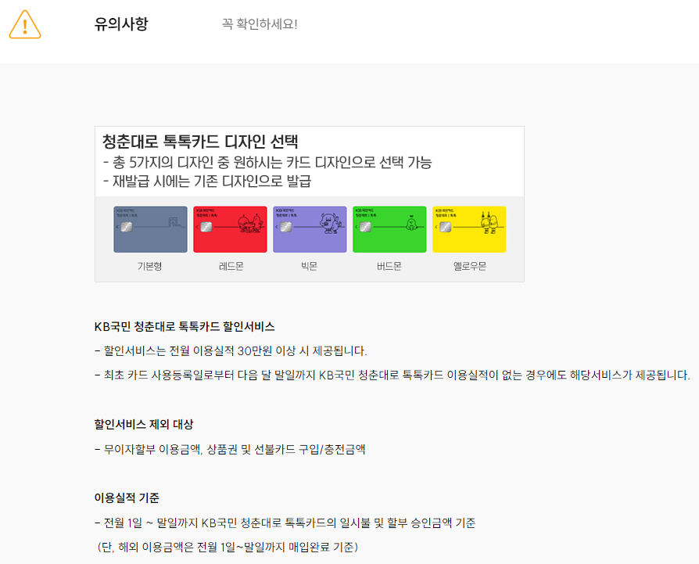Image resolution: width=699 pixels, height=564 pixels.
Task: Select the chip icon on the 기본형 card
Action: pyautogui.click(x=125, y=228)
